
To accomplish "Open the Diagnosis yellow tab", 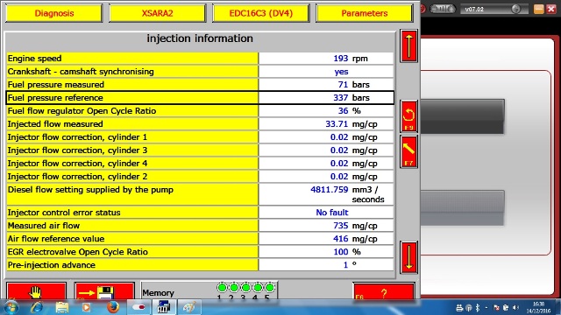I will [54, 13].
